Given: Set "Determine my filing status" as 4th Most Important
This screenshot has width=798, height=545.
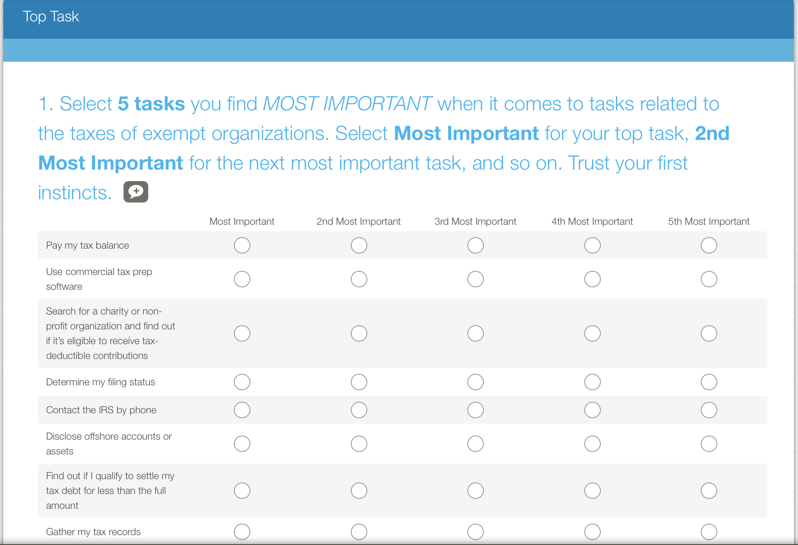Looking at the screenshot, I should tap(592, 382).
